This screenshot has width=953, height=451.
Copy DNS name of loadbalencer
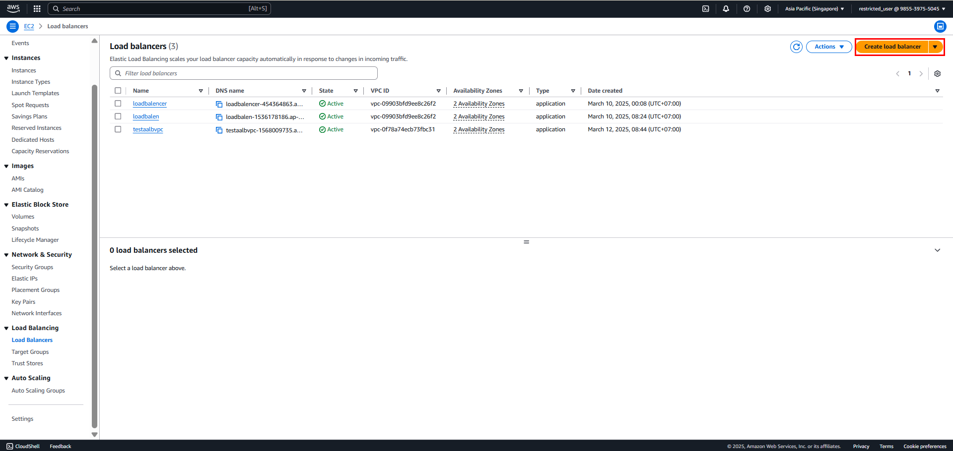tap(219, 104)
